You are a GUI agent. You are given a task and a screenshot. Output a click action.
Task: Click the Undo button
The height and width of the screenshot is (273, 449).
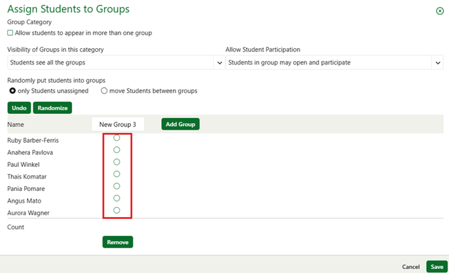(19, 108)
